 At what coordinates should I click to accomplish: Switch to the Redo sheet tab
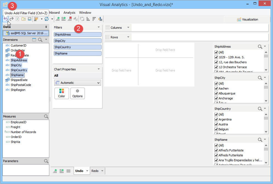pos(95,171)
